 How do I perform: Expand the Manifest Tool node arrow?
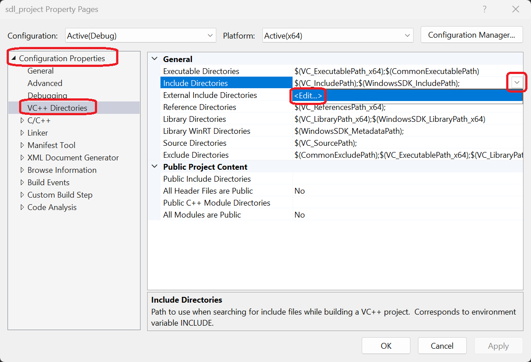22,145
